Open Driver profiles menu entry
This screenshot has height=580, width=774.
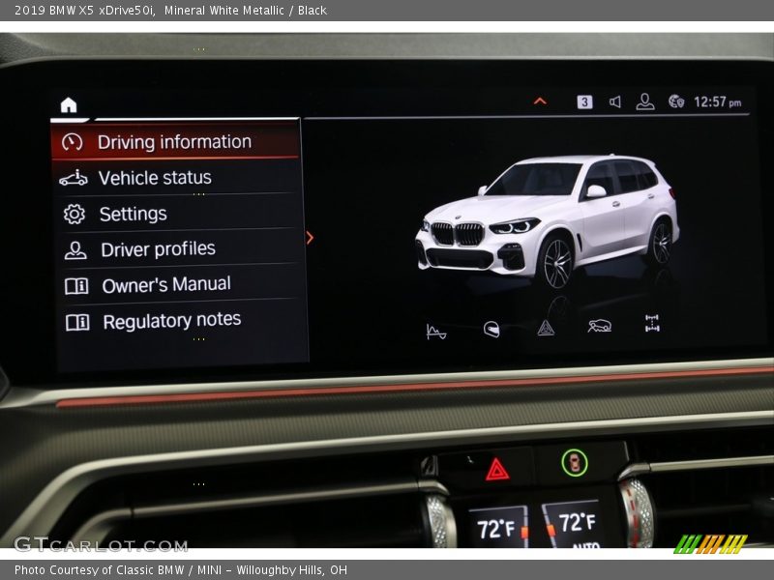pos(179,249)
